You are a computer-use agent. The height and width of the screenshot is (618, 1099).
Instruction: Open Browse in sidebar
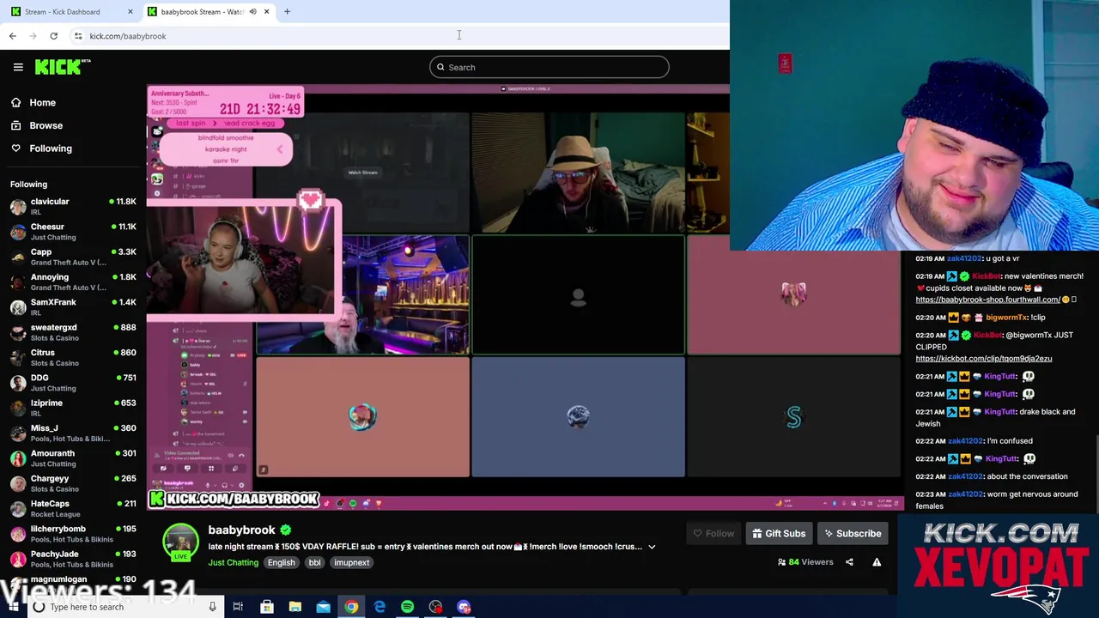[46, 125]
